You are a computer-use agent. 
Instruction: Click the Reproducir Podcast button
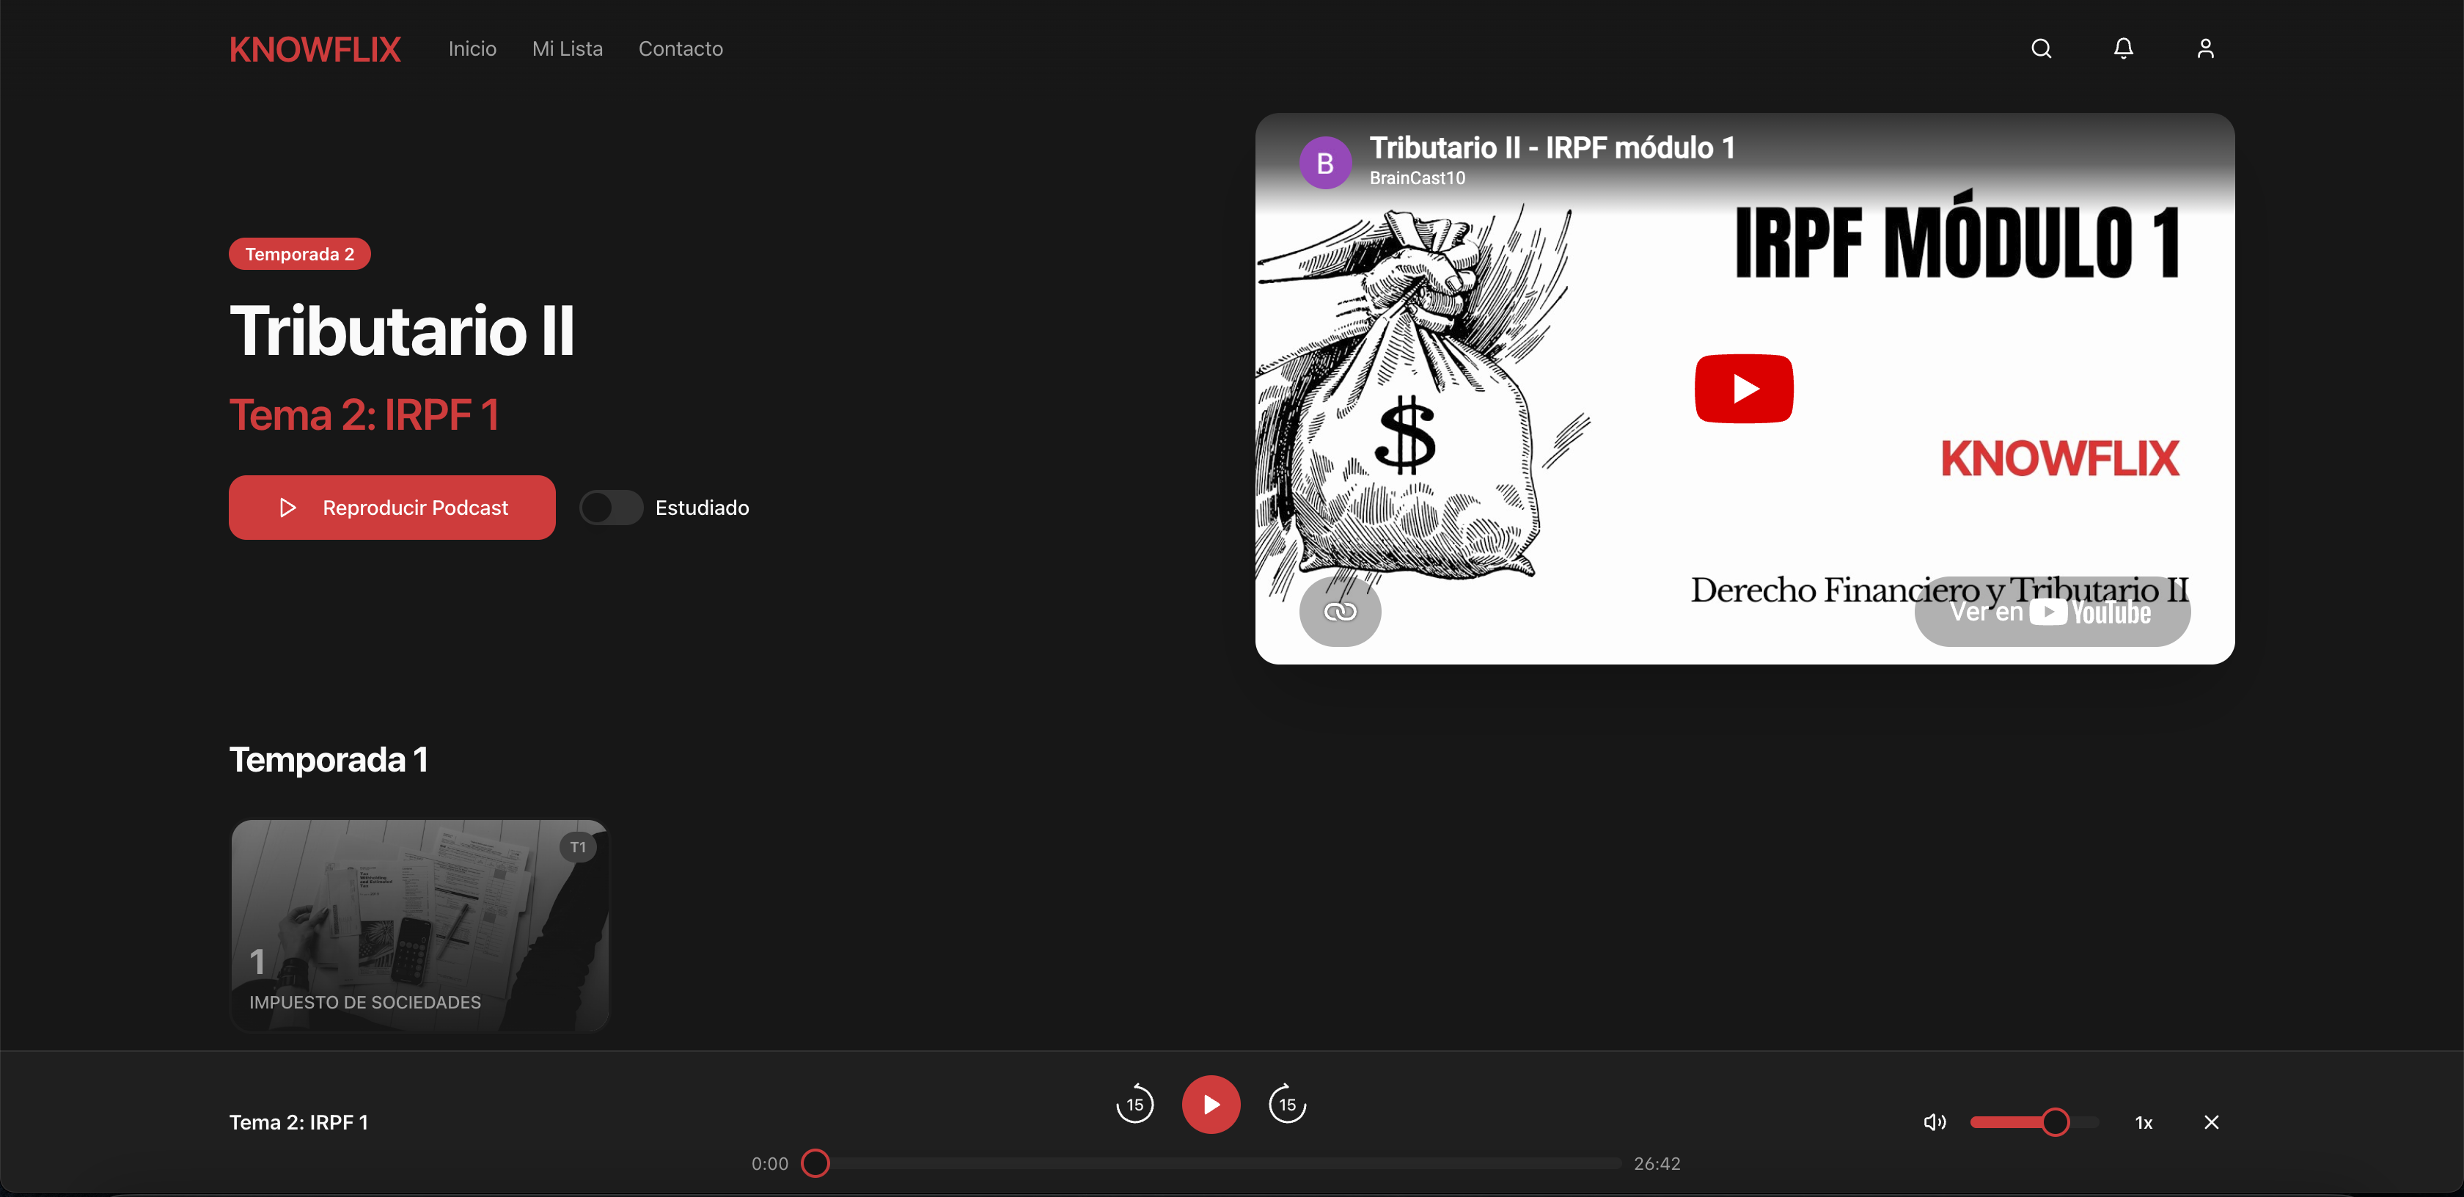point(392,507)
